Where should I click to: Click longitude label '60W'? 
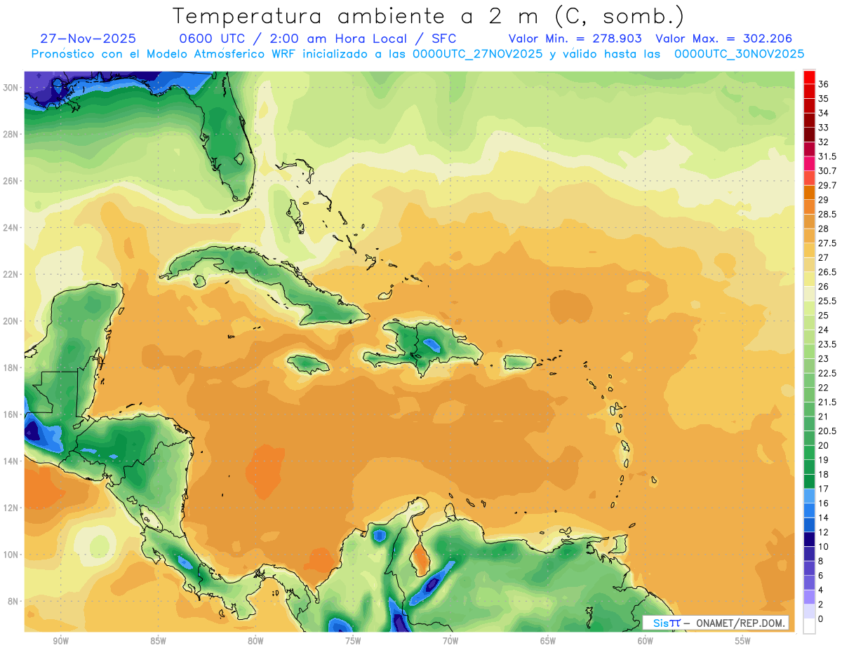(646, 641)
